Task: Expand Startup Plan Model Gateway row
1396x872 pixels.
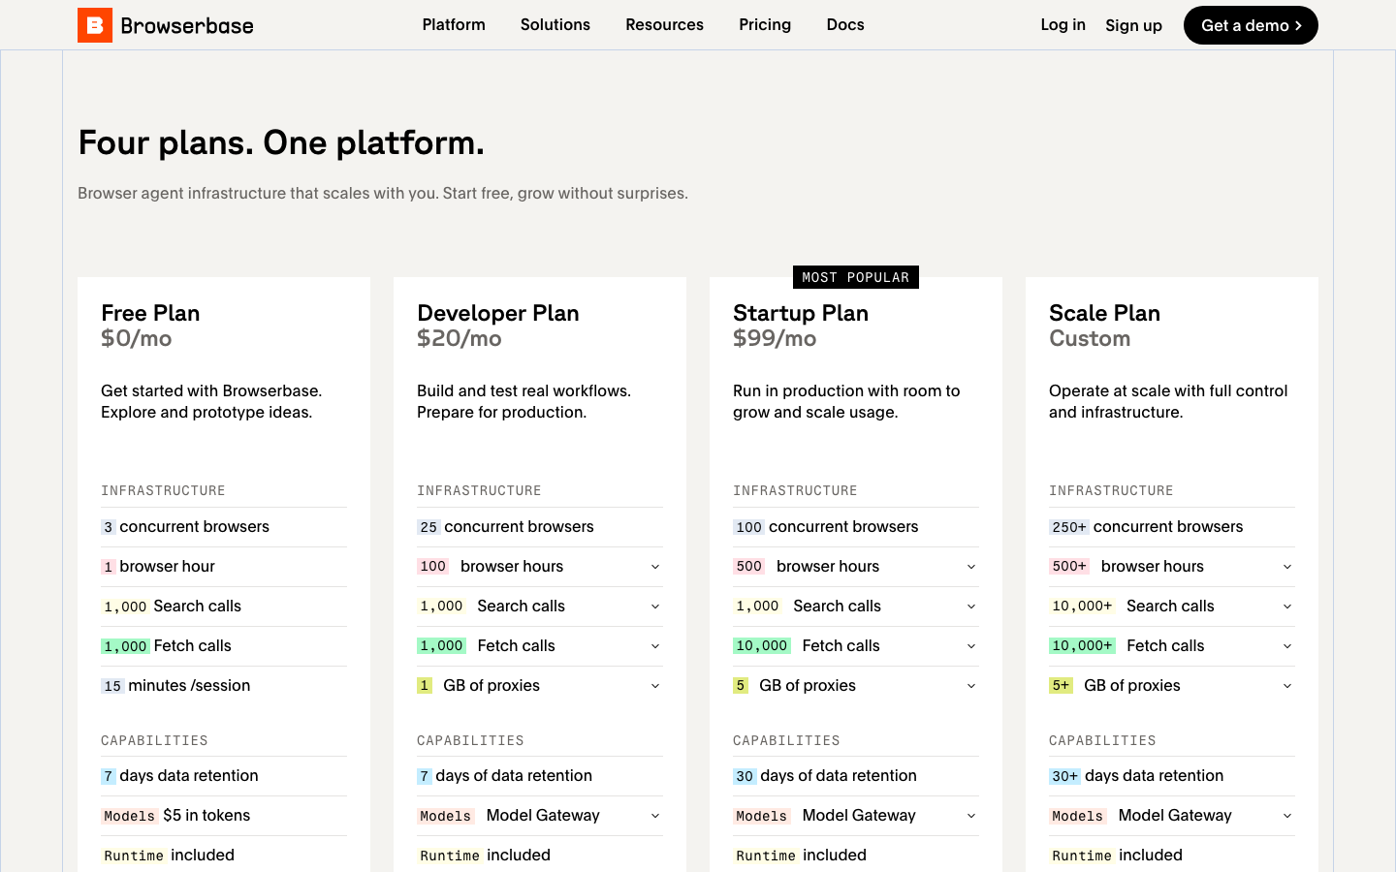Action: [856, 816]
